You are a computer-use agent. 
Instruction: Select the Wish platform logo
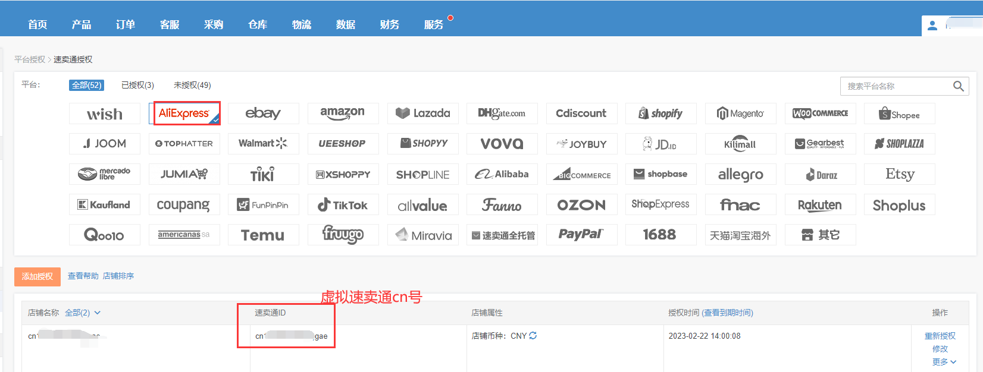coord(105,114)
